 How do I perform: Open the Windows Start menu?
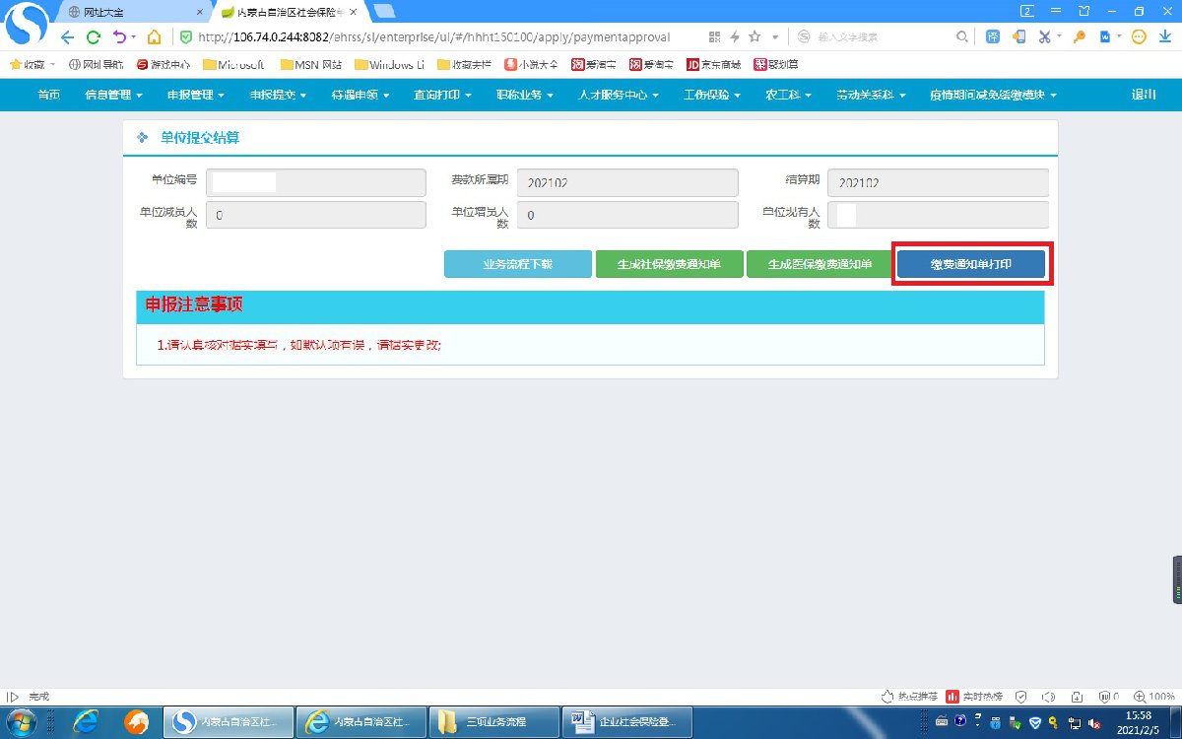click(x=22, y=723)
